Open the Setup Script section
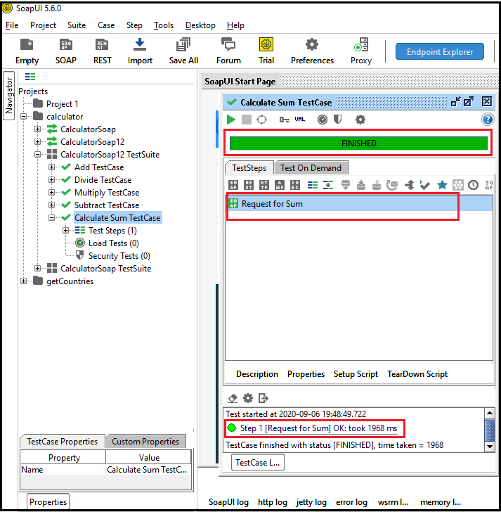The image size is (501, 512). (x=356, y=374)
